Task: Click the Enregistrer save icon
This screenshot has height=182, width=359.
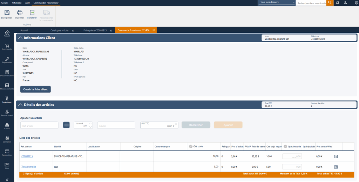Action: pyautogui.click(x=7, y=13)
